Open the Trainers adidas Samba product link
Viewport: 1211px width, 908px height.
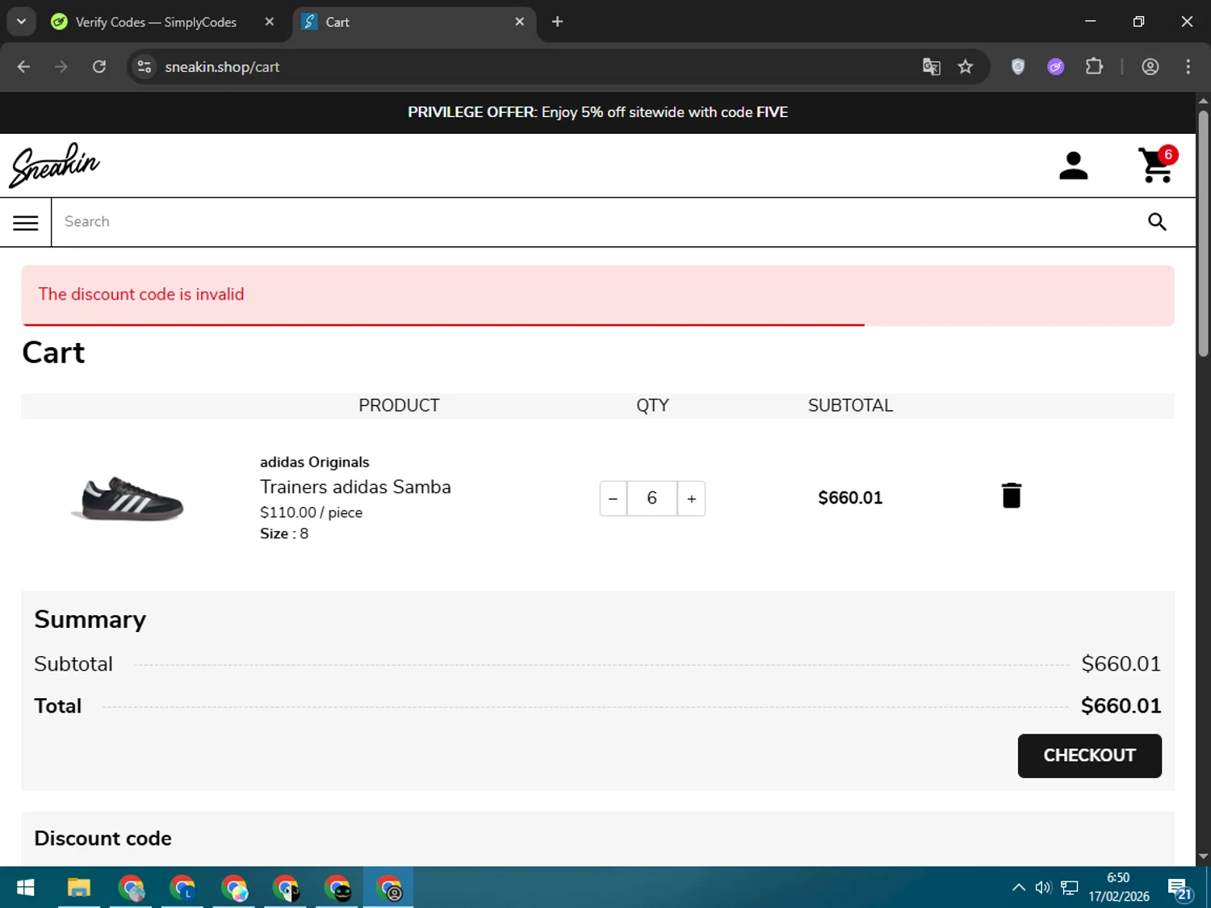(355, 487)
